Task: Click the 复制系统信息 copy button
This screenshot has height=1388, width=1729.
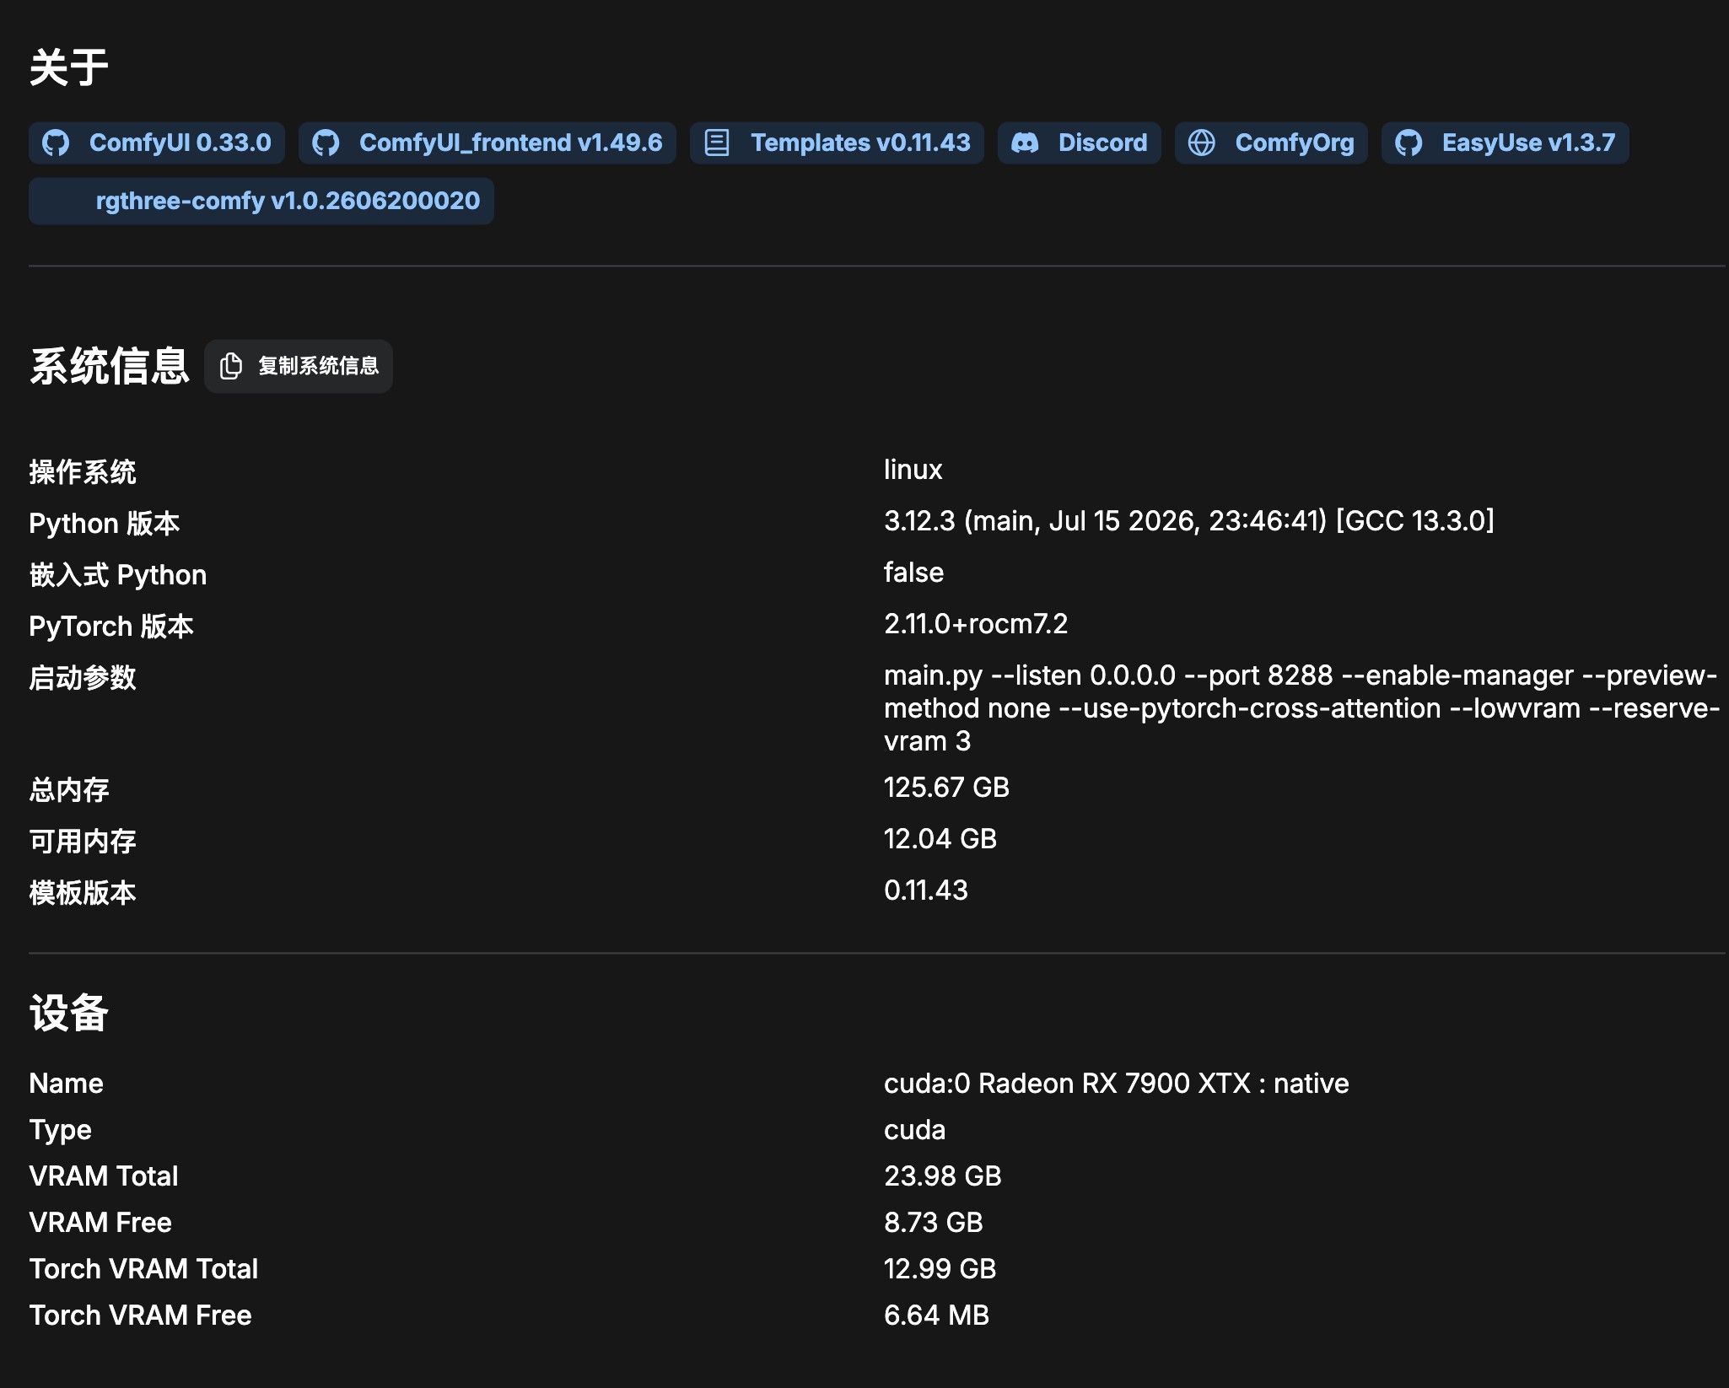Action: [x=299, y=366]
